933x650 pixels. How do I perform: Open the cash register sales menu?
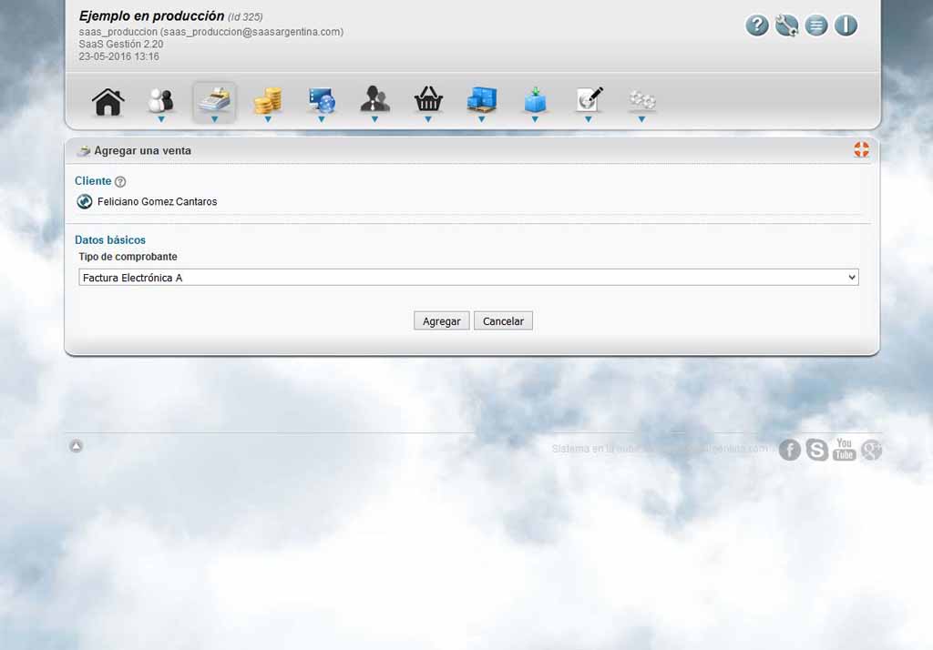pos(214,102)
